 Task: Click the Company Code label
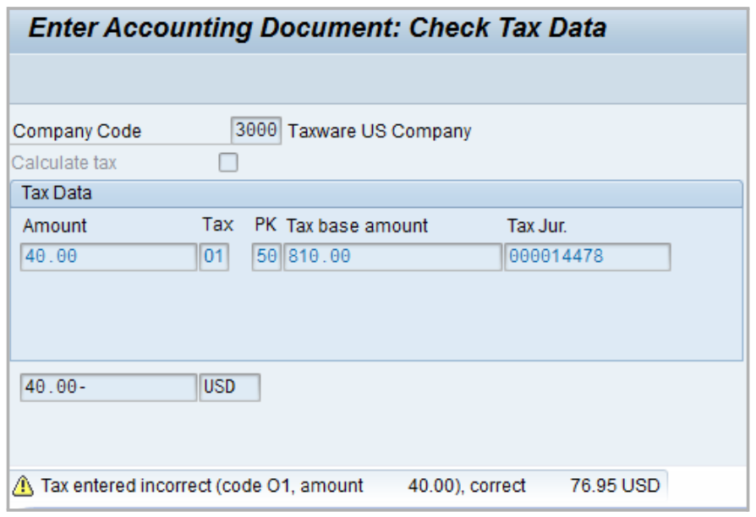click(78, 132)
